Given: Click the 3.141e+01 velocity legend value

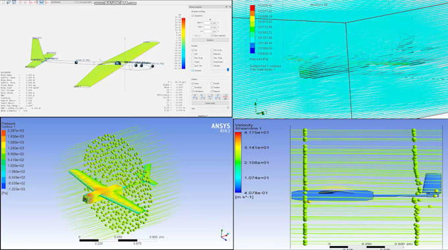Looking at the screenshot, I should [256, 147].
